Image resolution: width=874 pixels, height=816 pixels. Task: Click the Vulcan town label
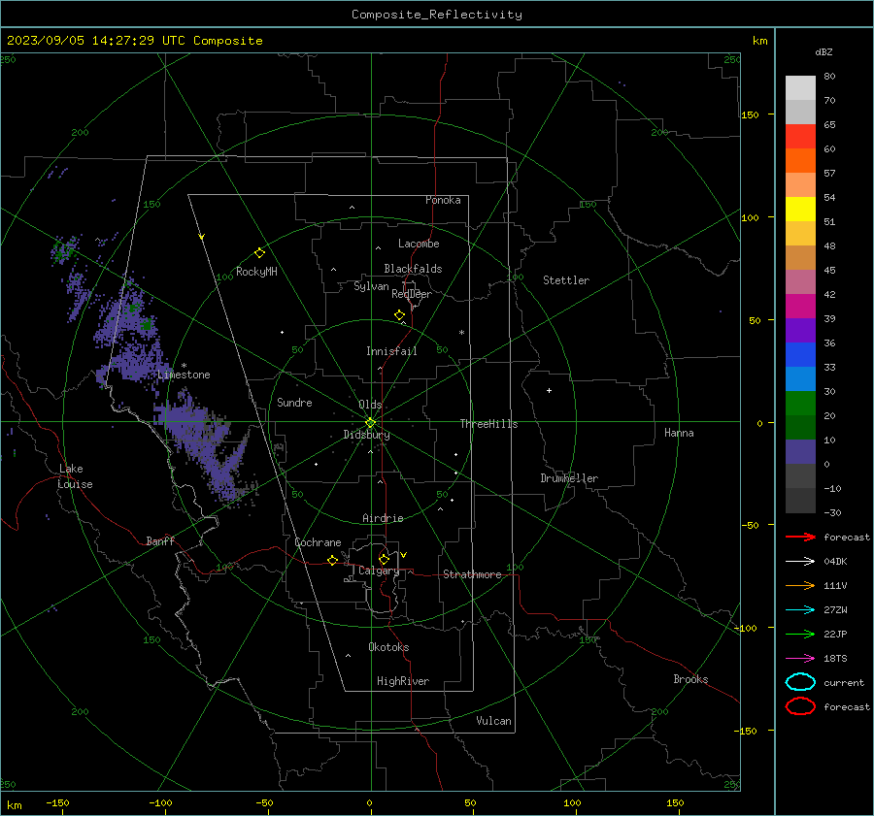493,721
